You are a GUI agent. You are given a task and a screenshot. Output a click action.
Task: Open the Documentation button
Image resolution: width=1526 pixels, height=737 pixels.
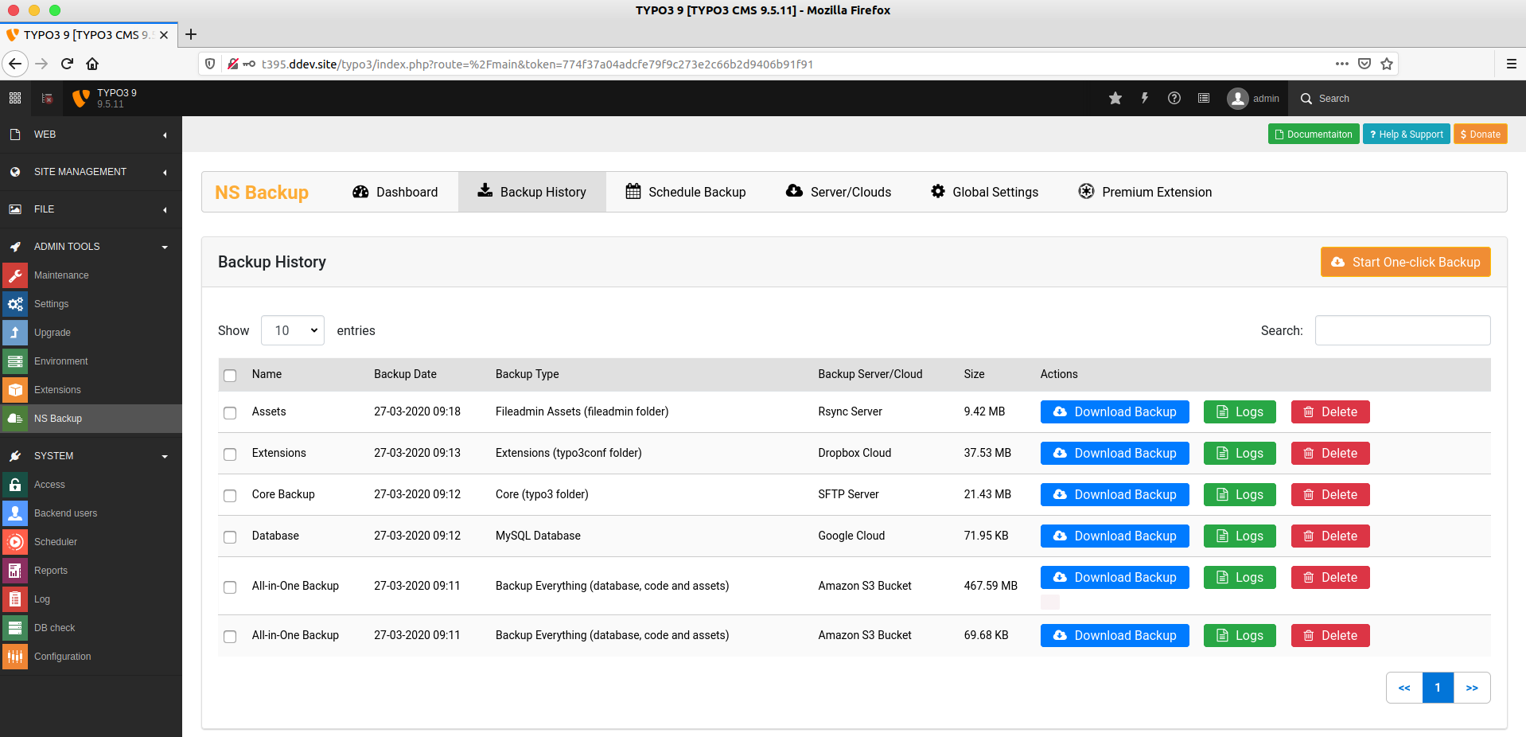click(1314, 135)
